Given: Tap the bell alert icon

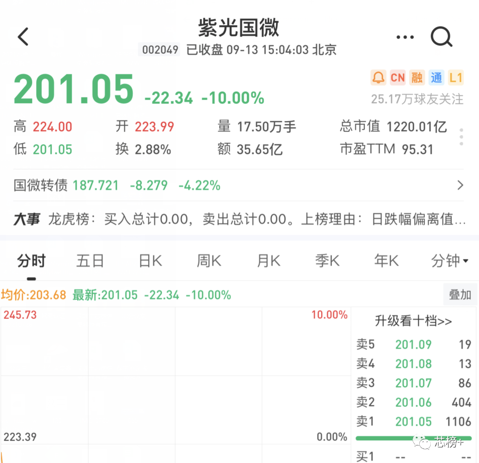Looking at the screenshot, I should (378, 77).
